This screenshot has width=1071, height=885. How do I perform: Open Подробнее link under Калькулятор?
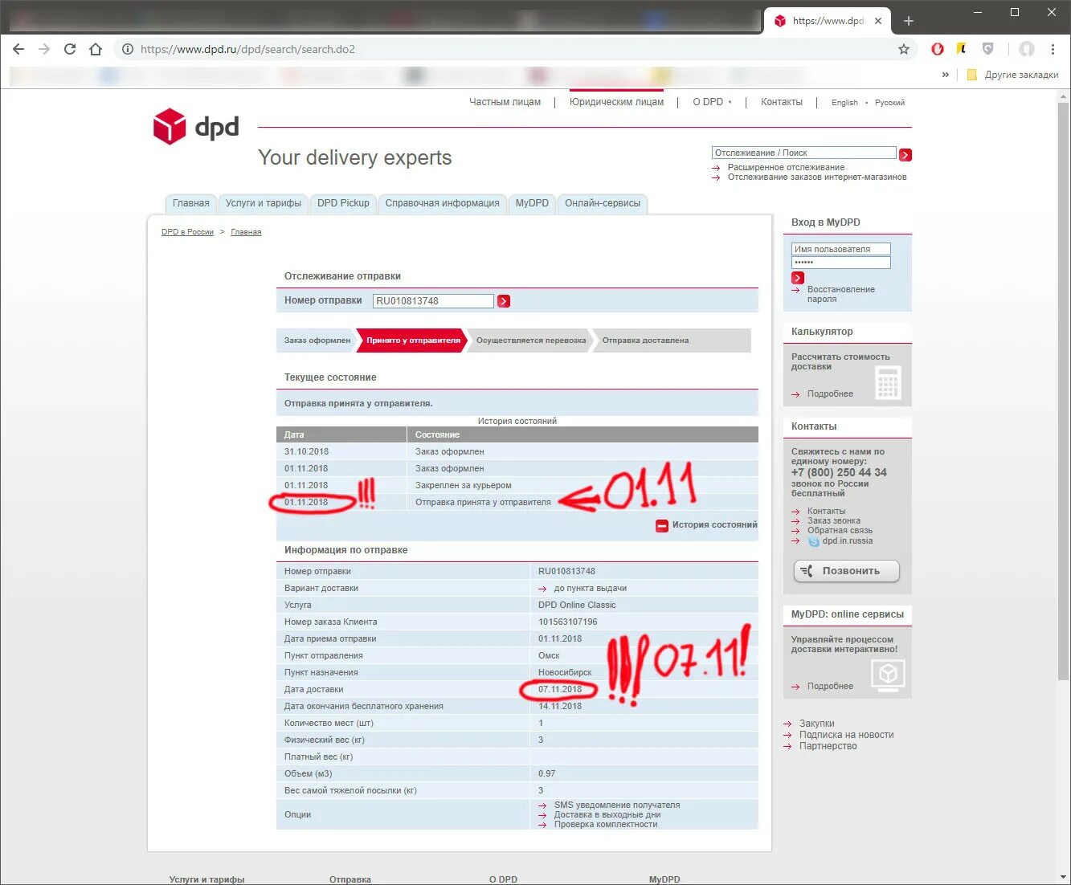click(830, 394)
